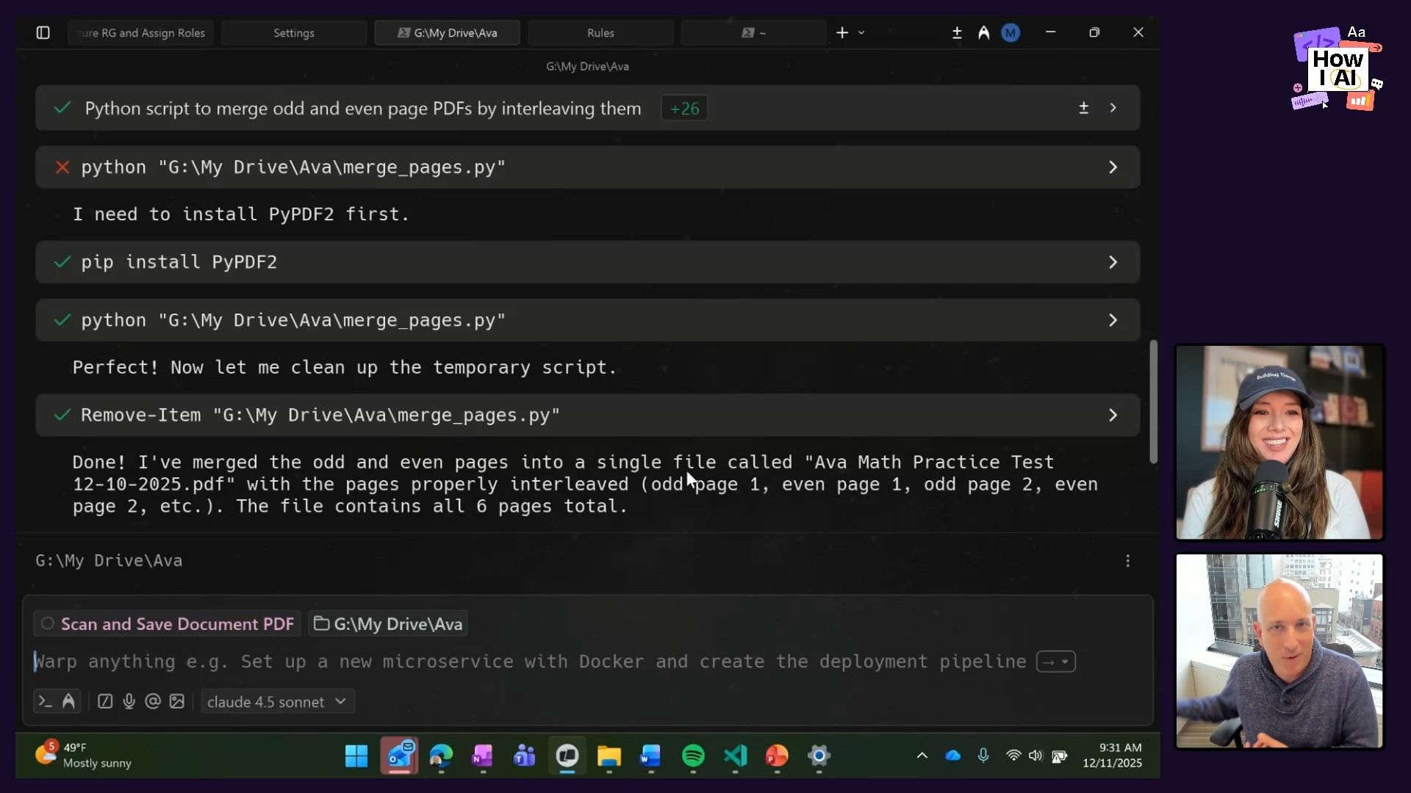This screenshot has height=793, width=1411.
Task: Switch to the Settings tab
Action: [x=294, y=32]
